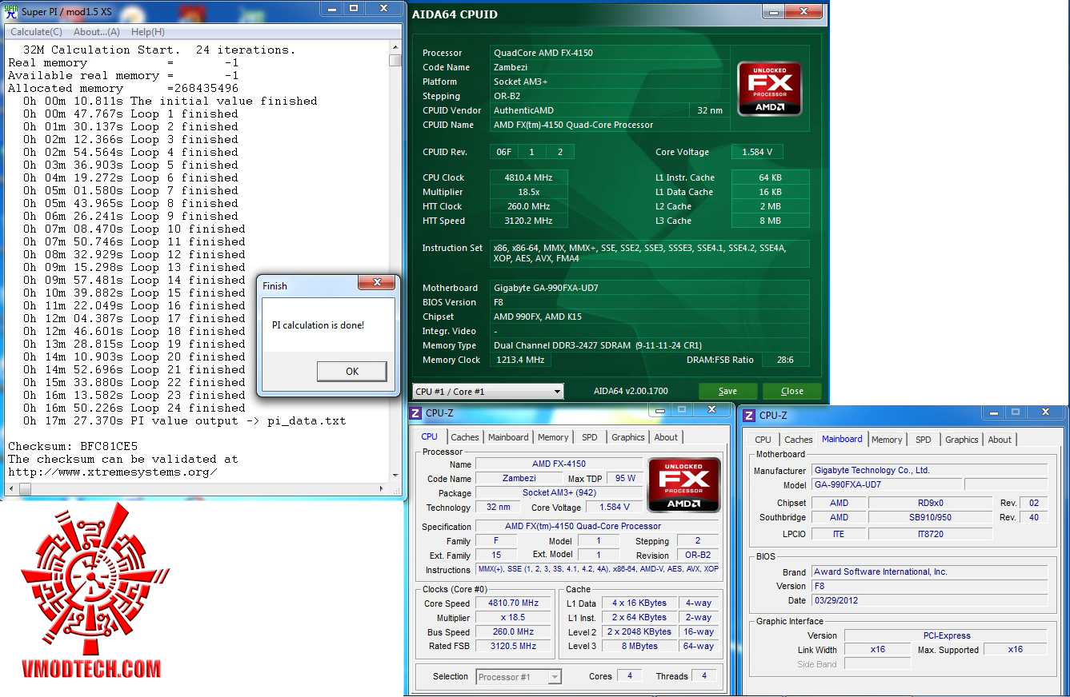Open the About...(A) menu in Super PI
The height and width of the screenshot is (697, 1070).
click(x=97, y=32)
